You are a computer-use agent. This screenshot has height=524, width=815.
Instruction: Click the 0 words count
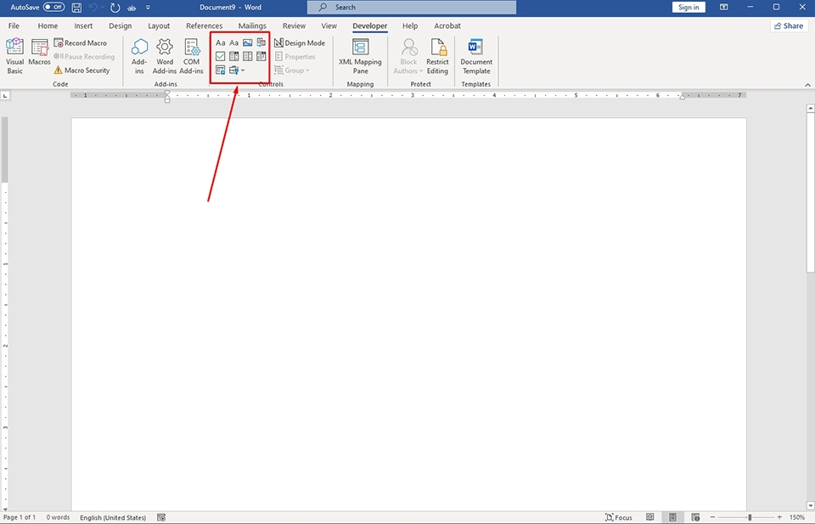pyautogui.click(x=58, y=517)
